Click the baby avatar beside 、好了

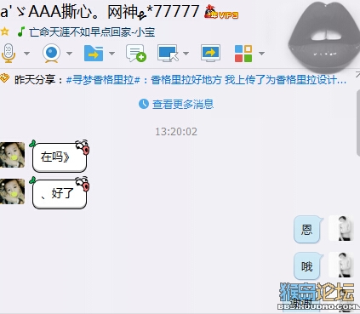click(12, 191)
